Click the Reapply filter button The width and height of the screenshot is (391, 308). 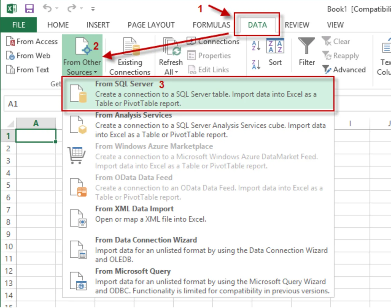tap(341, 56)
